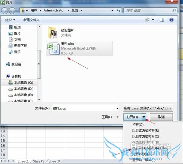Select the 音乐 library in sidebar
183x164 pixels.
15,52
